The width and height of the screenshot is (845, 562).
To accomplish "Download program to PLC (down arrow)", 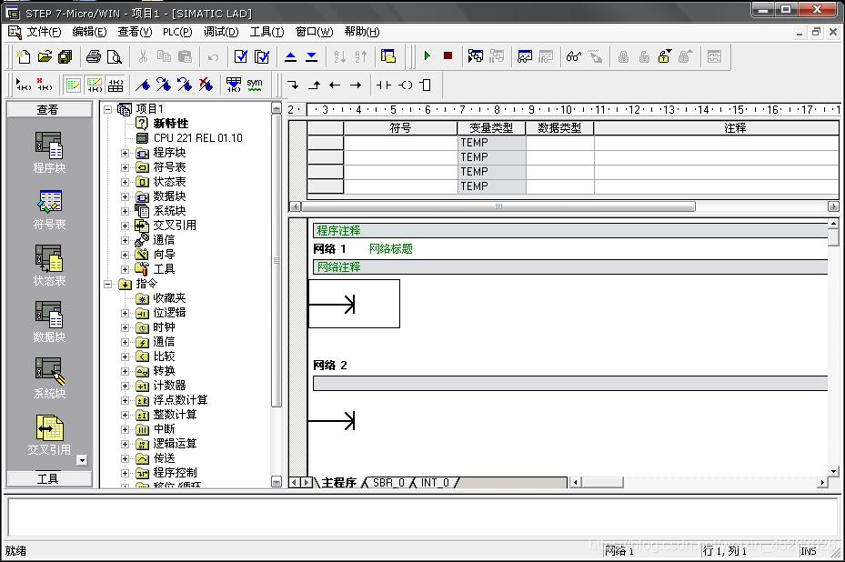I will click(x=311, y=56).
